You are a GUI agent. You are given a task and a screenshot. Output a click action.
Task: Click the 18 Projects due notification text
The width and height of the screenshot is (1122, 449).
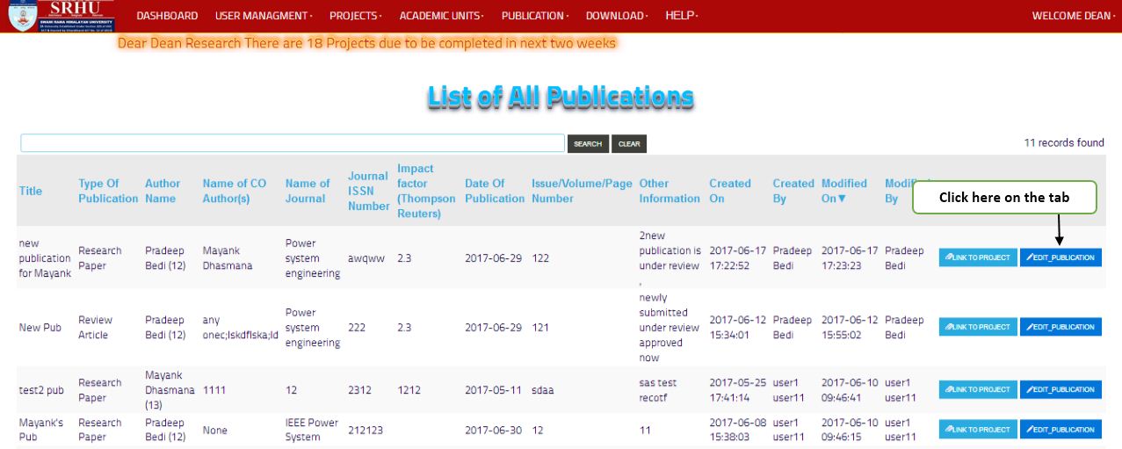coord(366,42)
